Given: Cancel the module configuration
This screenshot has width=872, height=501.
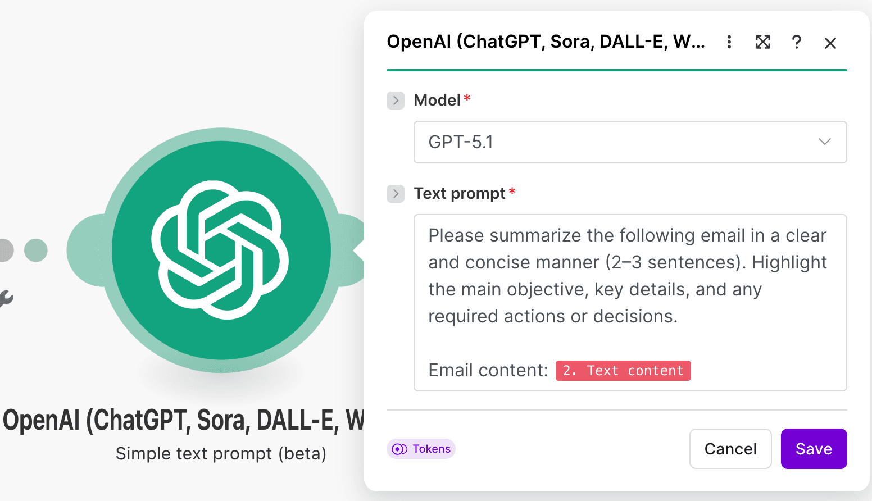Looking at the screenshot, I should [730, 448].
